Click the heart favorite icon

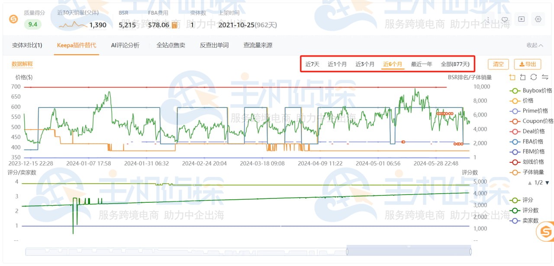504,19
